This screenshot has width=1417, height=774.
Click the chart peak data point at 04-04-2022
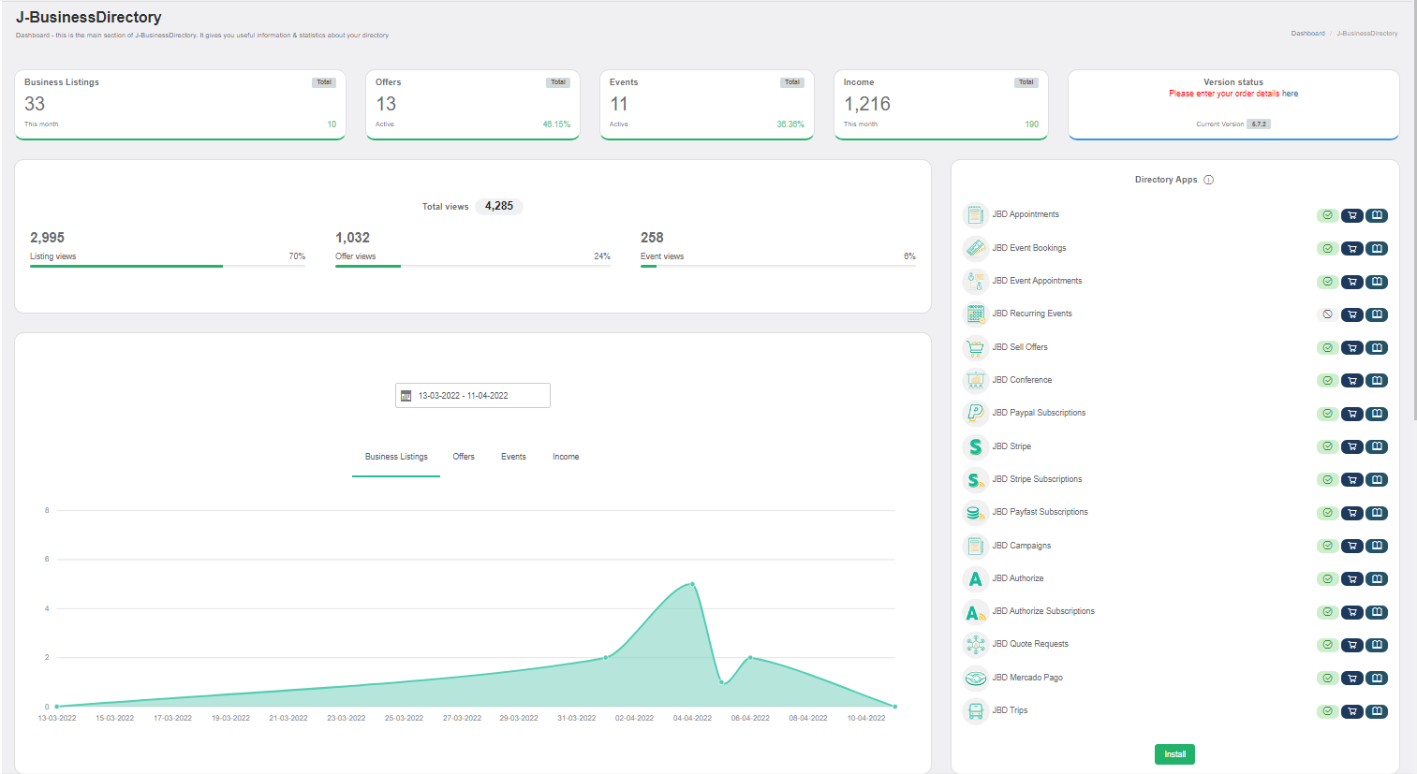coord(692,584)
